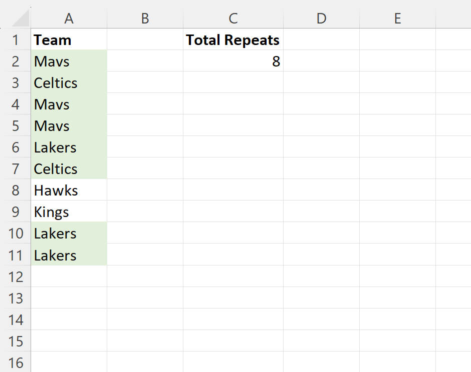Select column A header

[x=69, y=18]
